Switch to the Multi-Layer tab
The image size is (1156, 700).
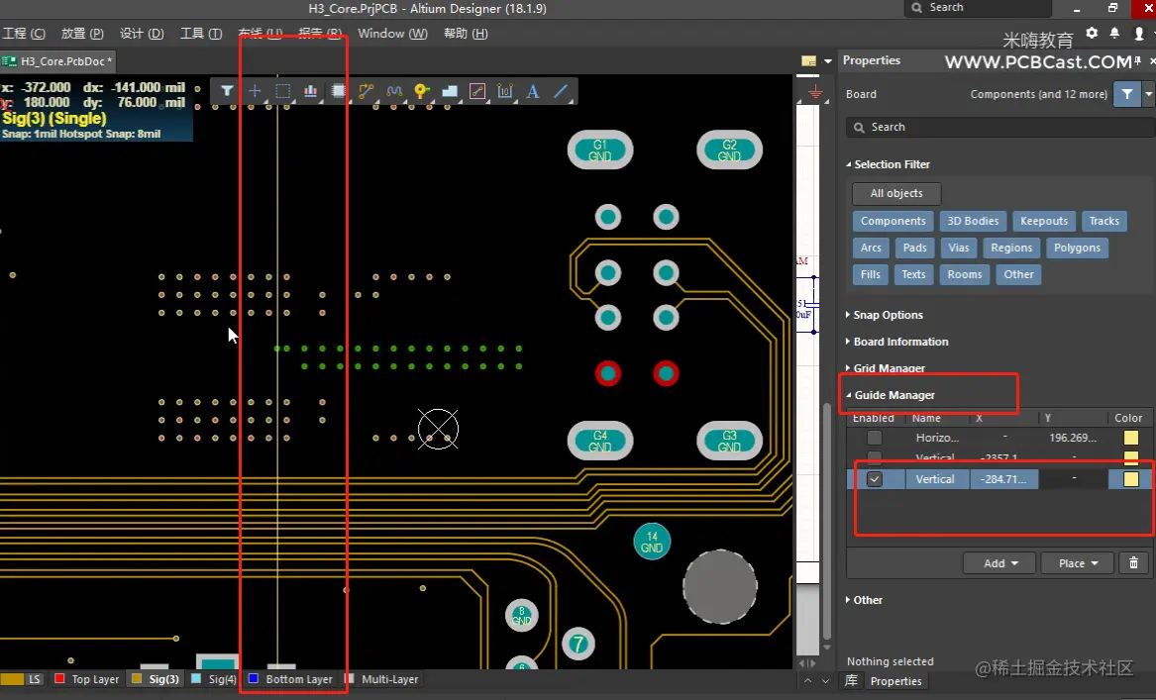point(382,679)
